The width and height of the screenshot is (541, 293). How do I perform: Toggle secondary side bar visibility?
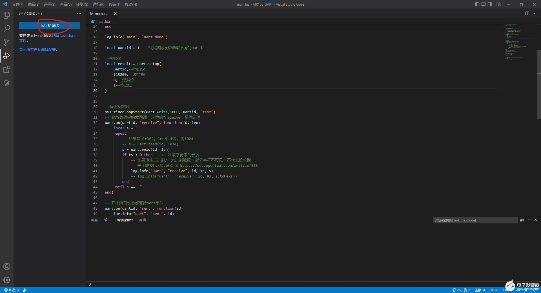[x=490, y=4]
